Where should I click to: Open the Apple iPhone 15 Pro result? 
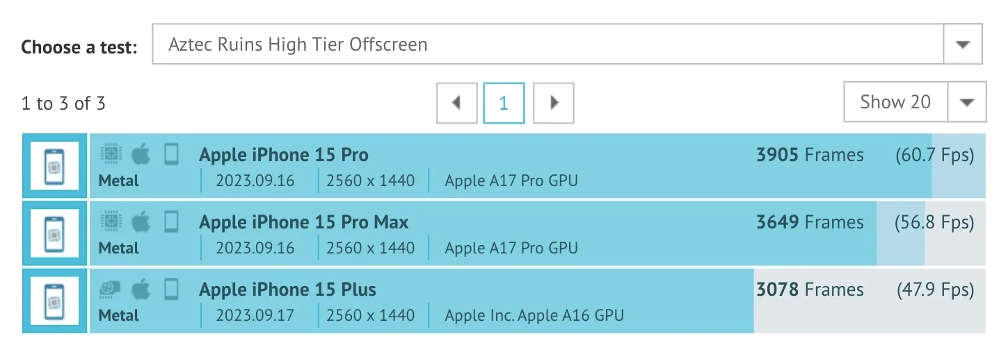(284, 154)
